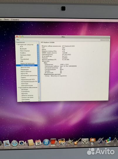Image resolution: width=118 pixels, height=159 pixels.
Task: Open the Окно menu
Action: pos(6,19)
